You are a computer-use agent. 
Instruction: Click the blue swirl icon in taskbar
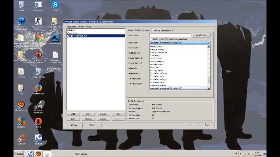click(x=29, y=154)
